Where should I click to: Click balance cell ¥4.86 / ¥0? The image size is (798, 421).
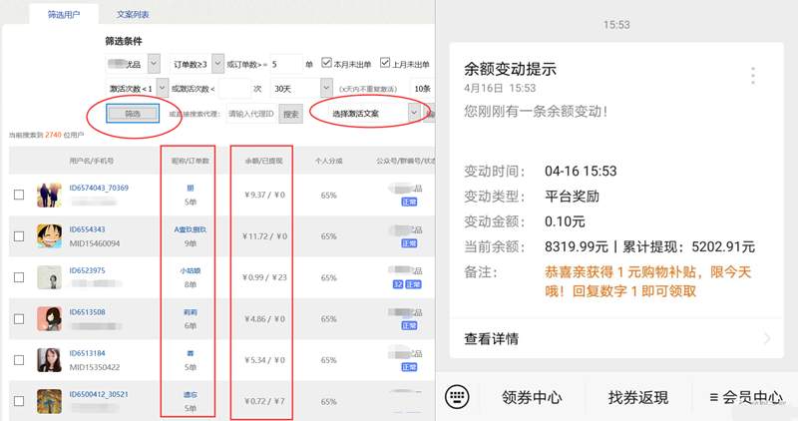tap(264, 318)
